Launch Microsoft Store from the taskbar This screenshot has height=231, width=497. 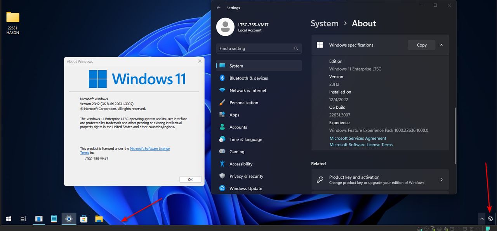(83, 219)
